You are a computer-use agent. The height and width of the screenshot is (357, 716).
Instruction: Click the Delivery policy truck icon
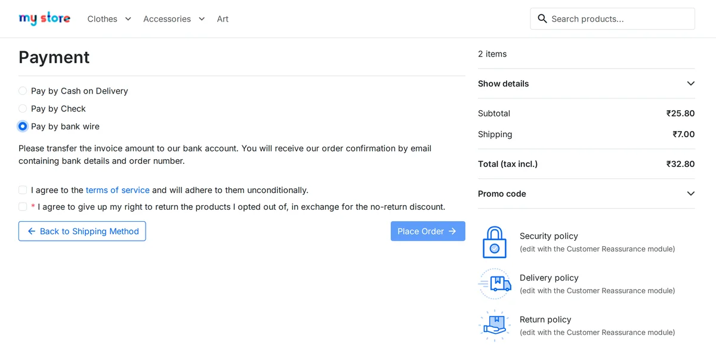tap(495, 284)
